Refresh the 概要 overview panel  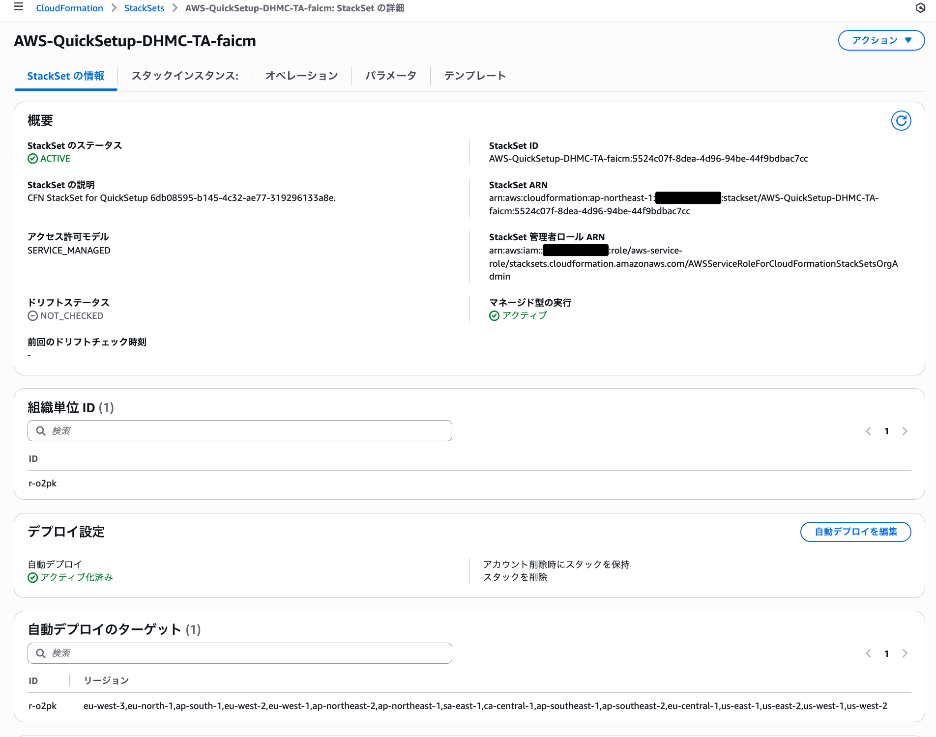pyautogui.click(x=901, y=120)
